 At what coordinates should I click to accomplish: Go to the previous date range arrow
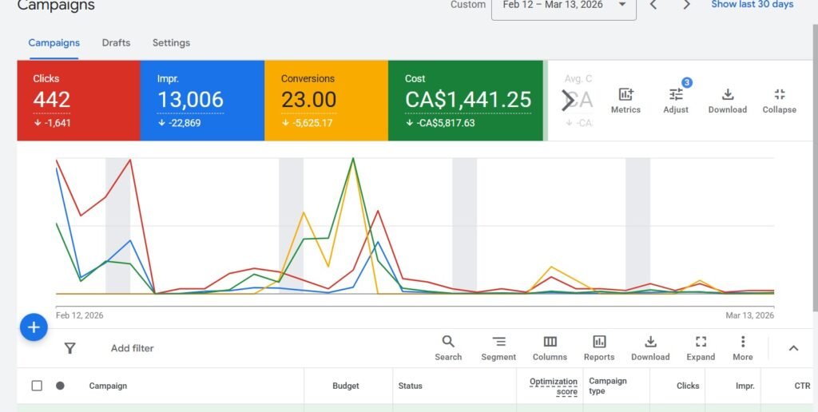[653, 5]
